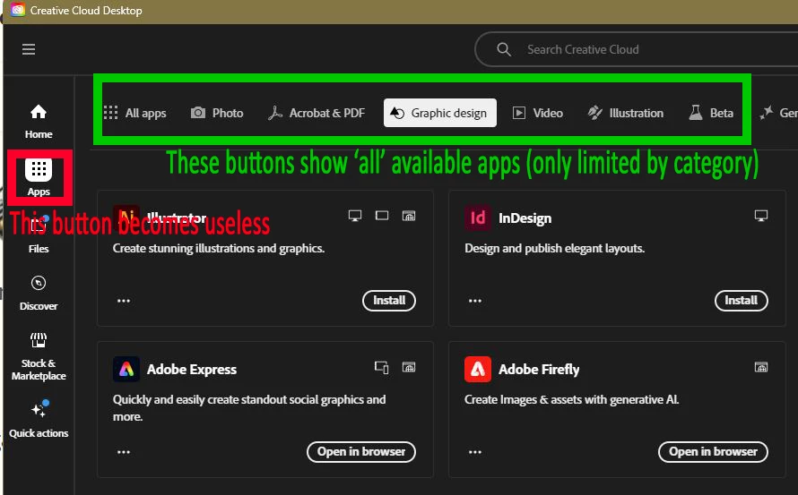Open Discover in the sidebar
This screenshot has height=495, width=798.
(39, 292)
